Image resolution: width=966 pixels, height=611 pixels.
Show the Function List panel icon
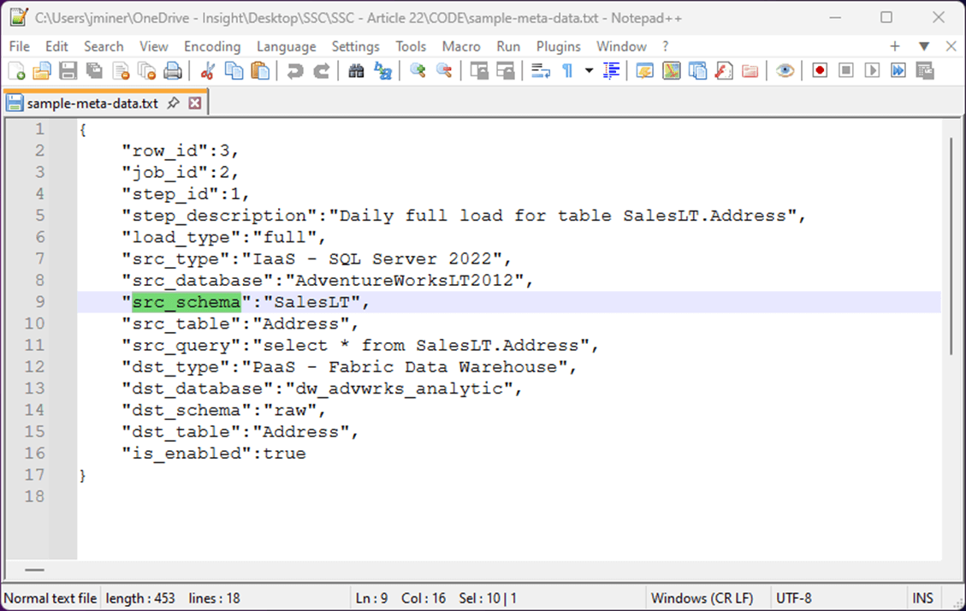[x=724, y=71]
